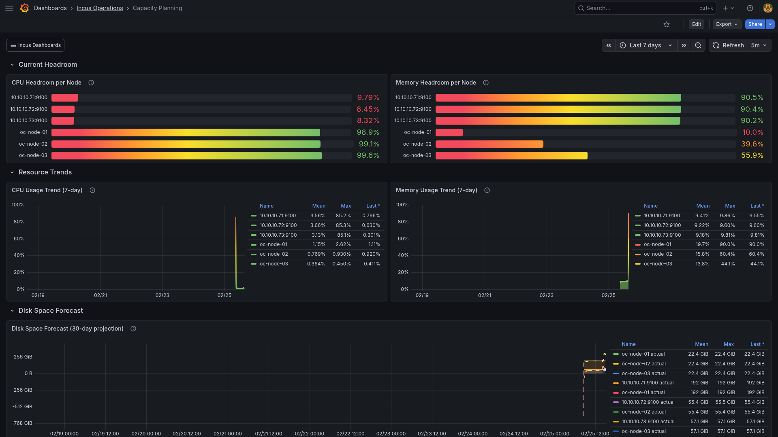Screen dimensions: 778x437
Task: Show CPU Usage Trend panel info
Action: (92, 190)
